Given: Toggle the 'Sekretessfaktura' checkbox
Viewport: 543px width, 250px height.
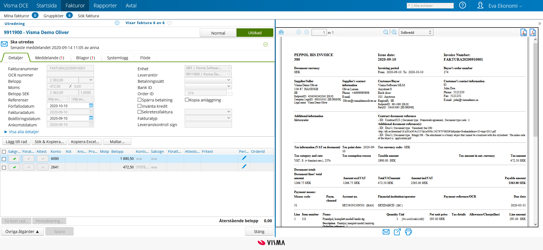Looking at the screenshot, I should pos(140,112).
